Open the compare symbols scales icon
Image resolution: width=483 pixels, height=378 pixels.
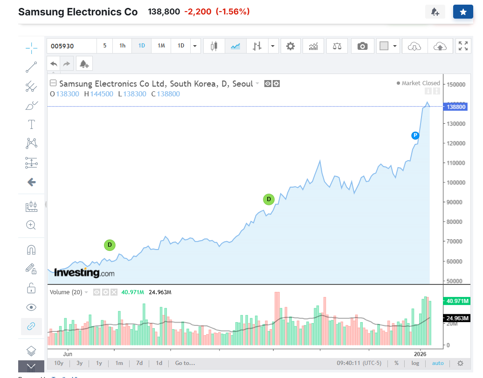tap(337, 46)
